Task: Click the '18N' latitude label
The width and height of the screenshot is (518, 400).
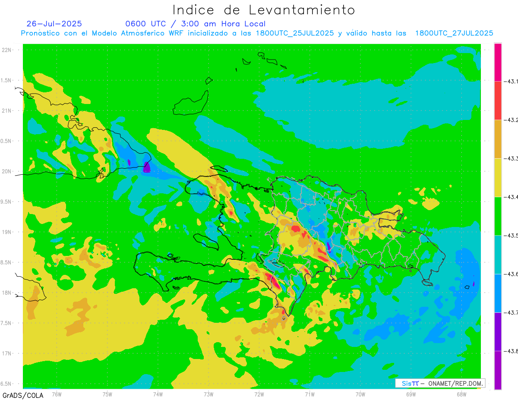Action: click(x=7, y=293)
